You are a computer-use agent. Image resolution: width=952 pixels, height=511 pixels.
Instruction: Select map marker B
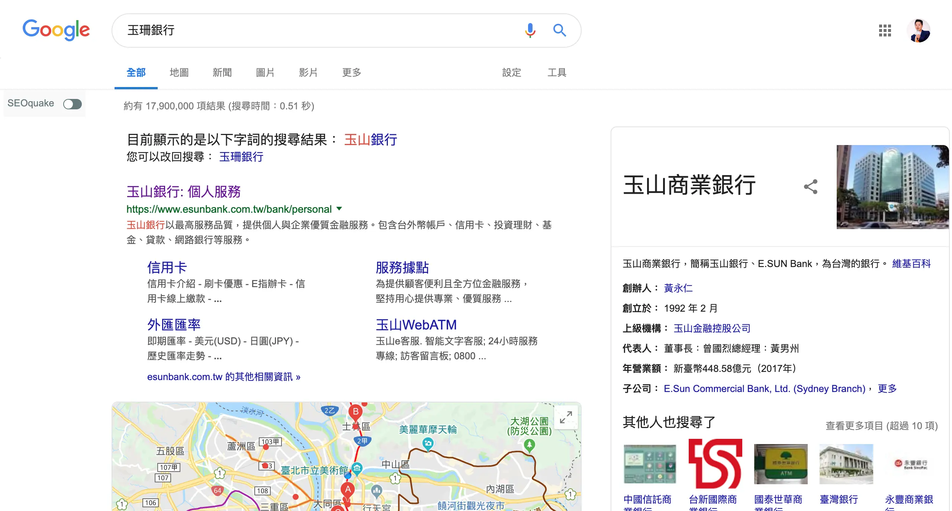[x=356, y=412]
